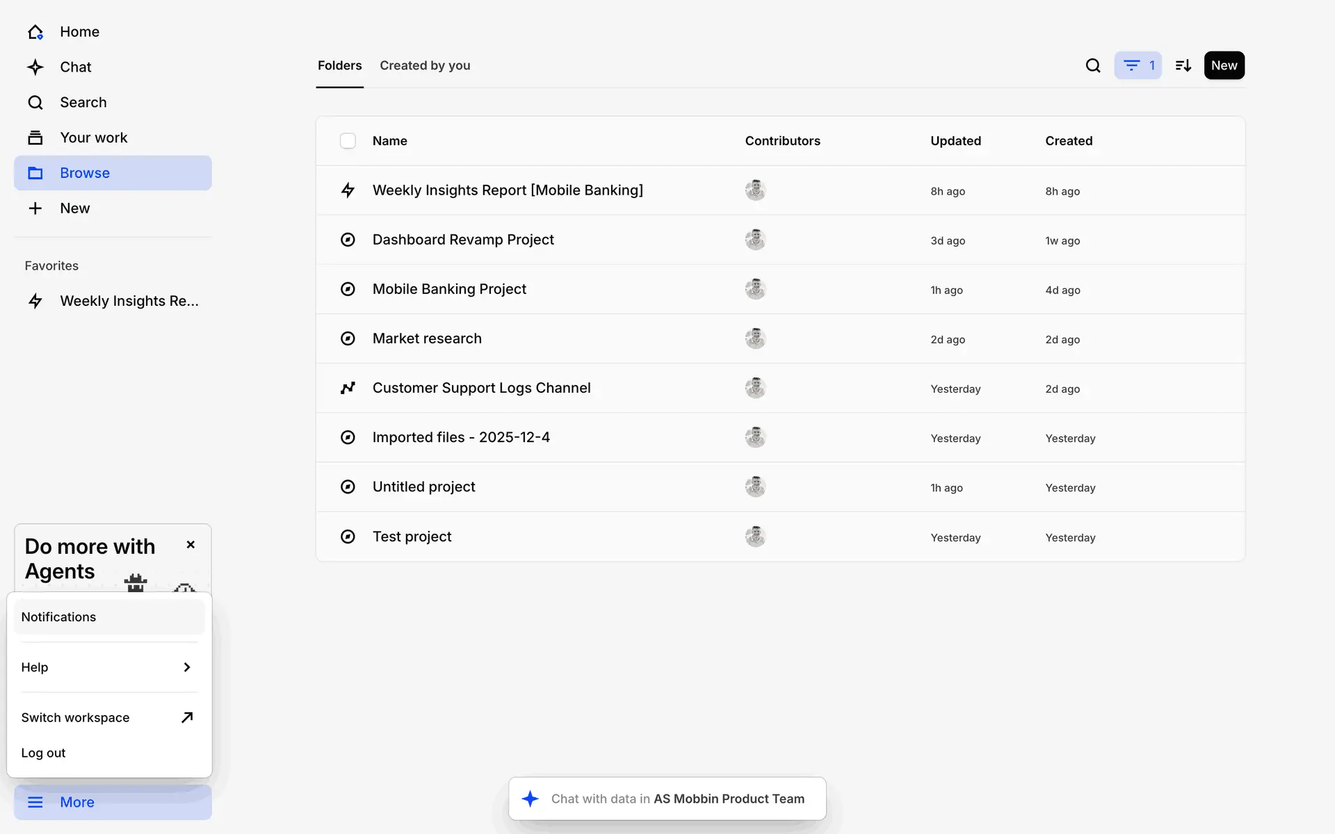Open Your work in sidebar

tap(93, 138)
